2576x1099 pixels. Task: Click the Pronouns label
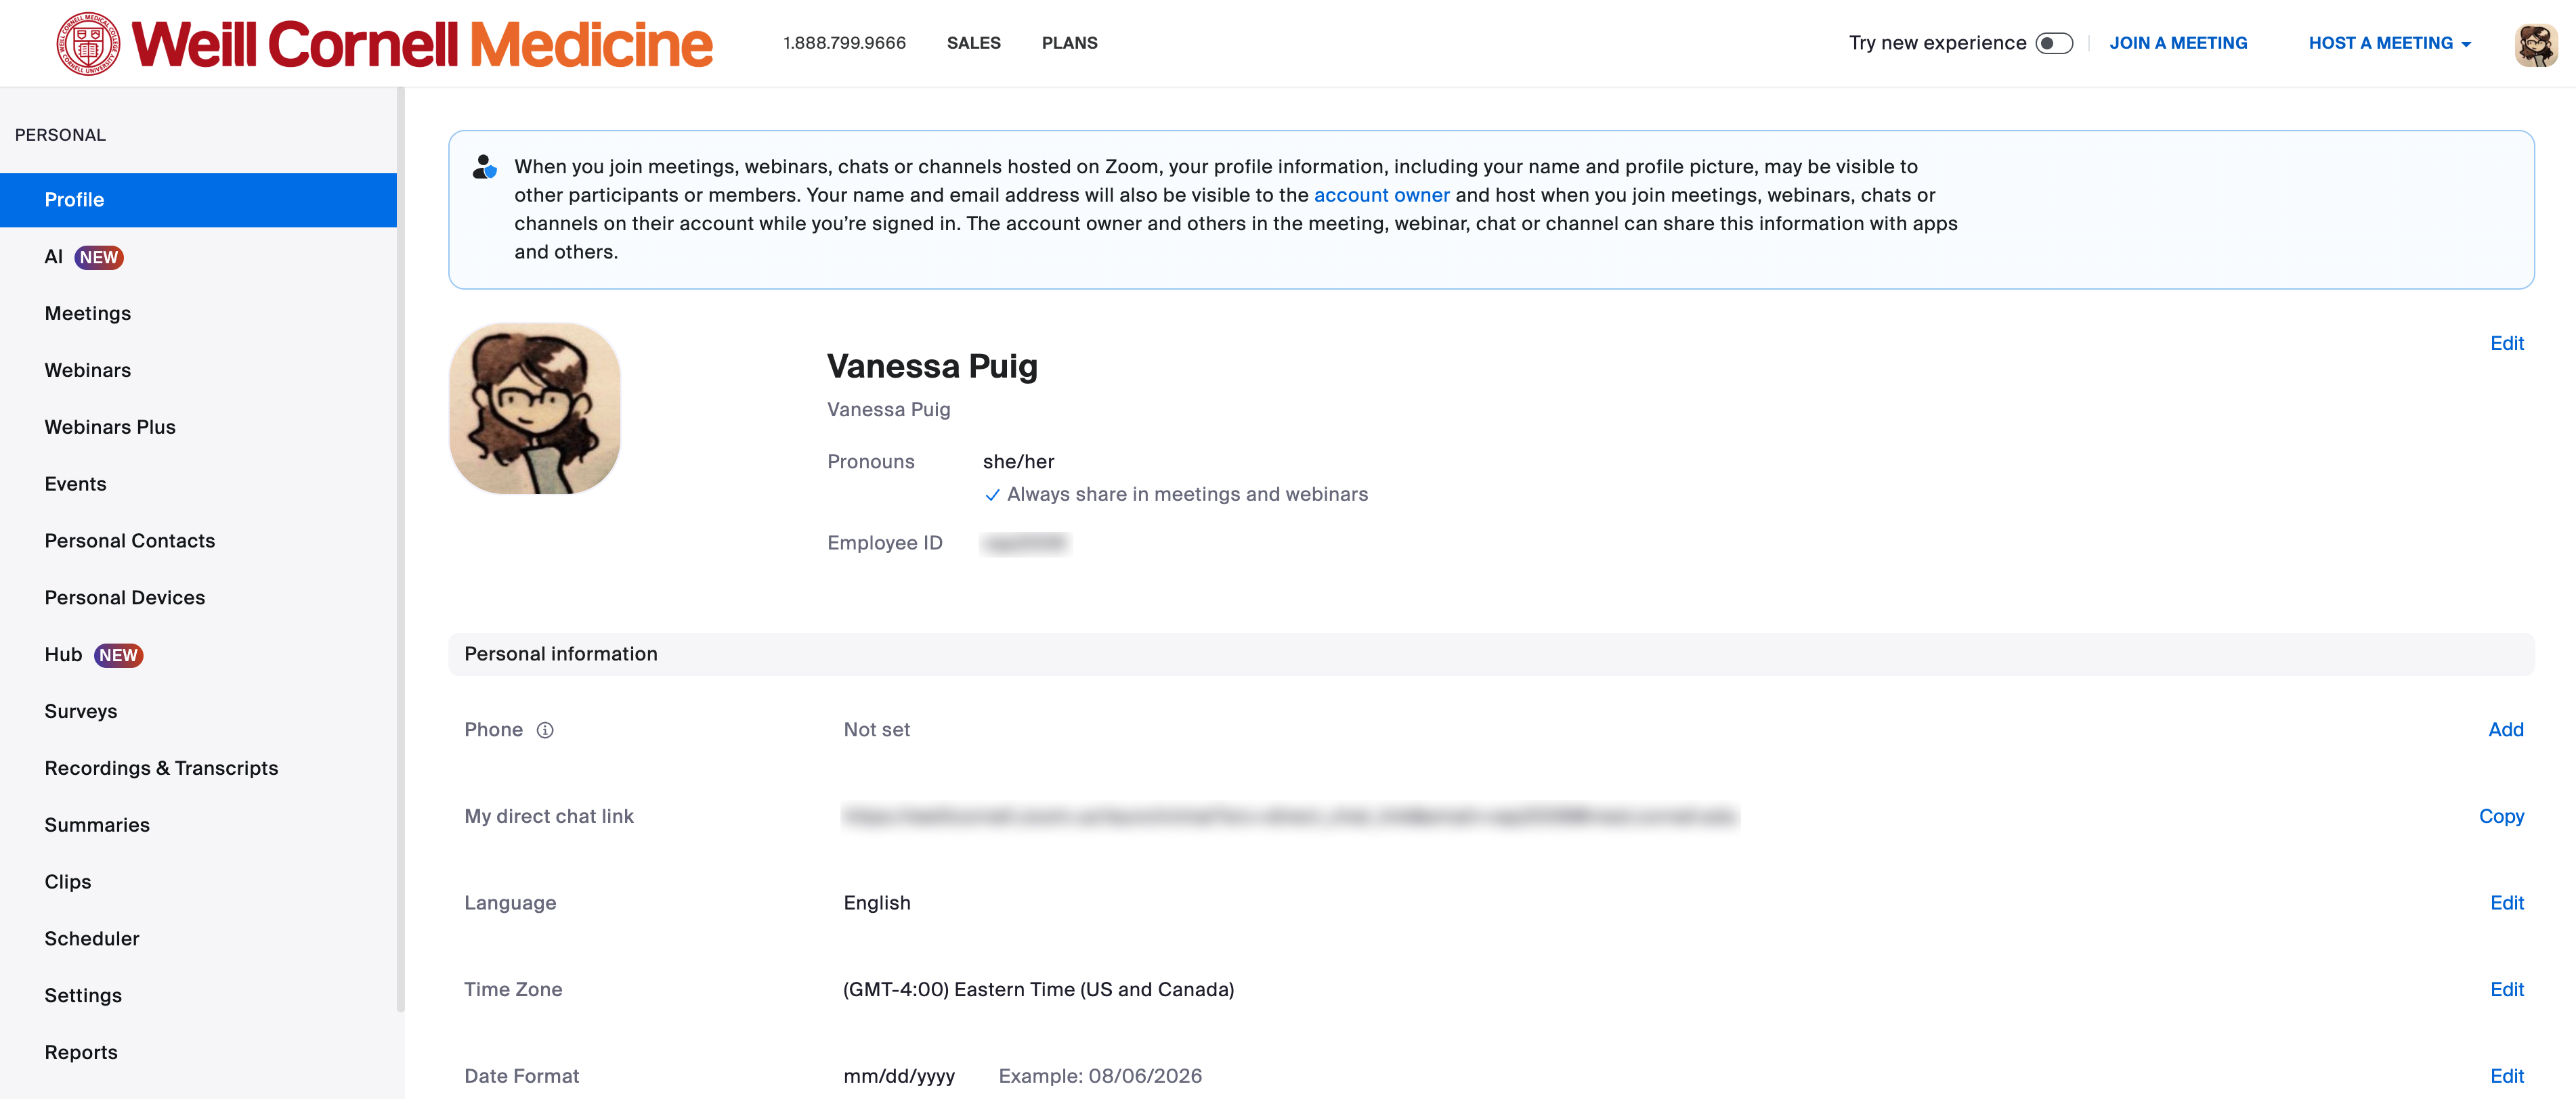(x=870, y=463)
